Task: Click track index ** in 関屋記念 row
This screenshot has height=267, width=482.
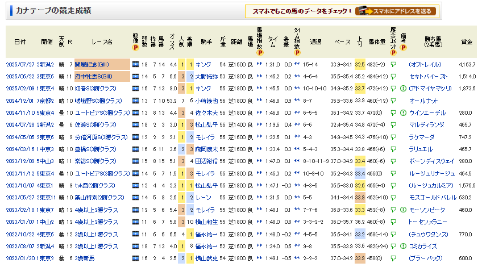Action: click(x=259, y=65)
